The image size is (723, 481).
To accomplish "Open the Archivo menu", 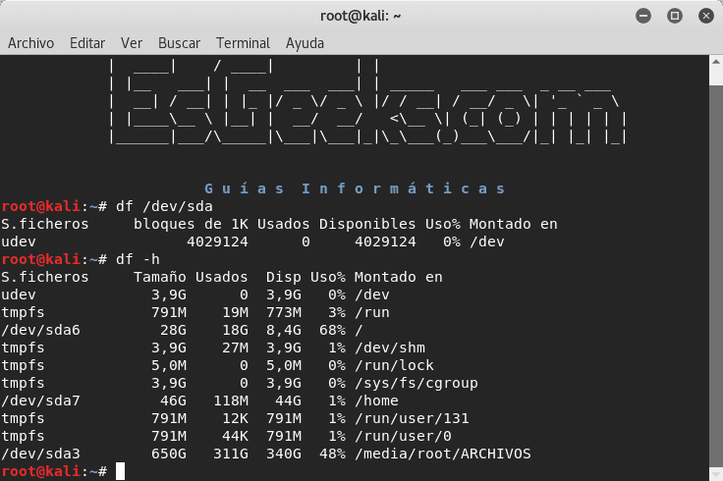I will [30, 43].
